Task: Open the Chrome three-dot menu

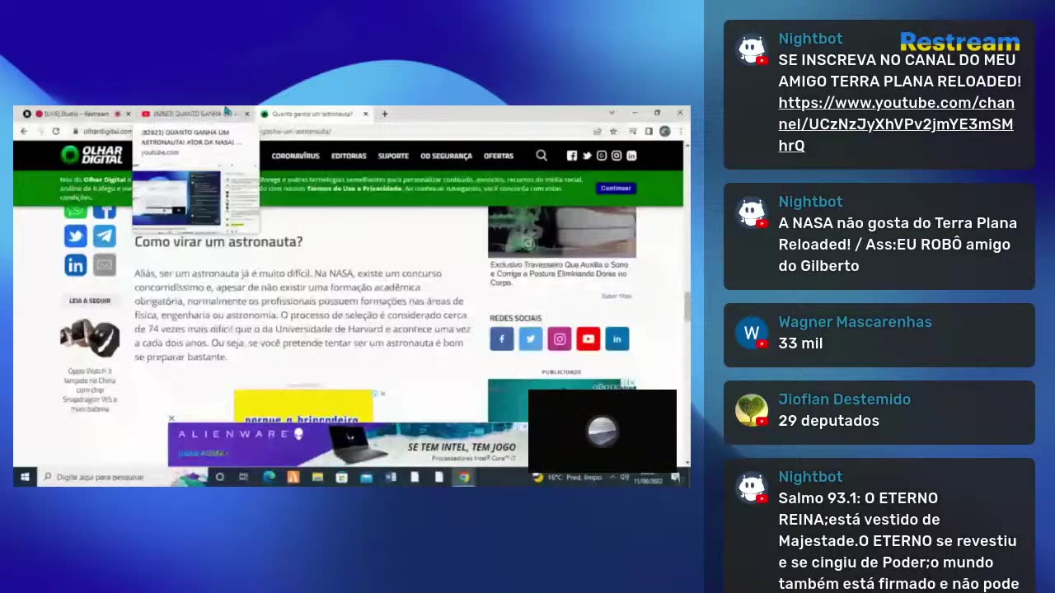Action: click(x=680, y=131)
